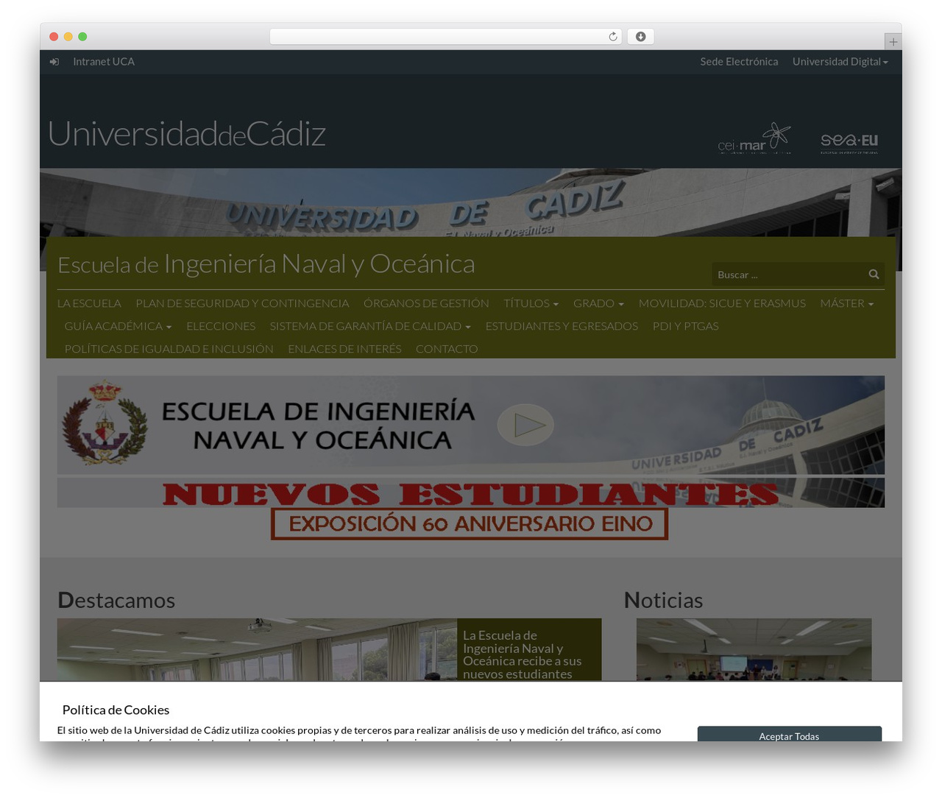Screen dimensions: 942x798
Task: Open the Noticias classroom thumbnail
Action: click(754, 649)
